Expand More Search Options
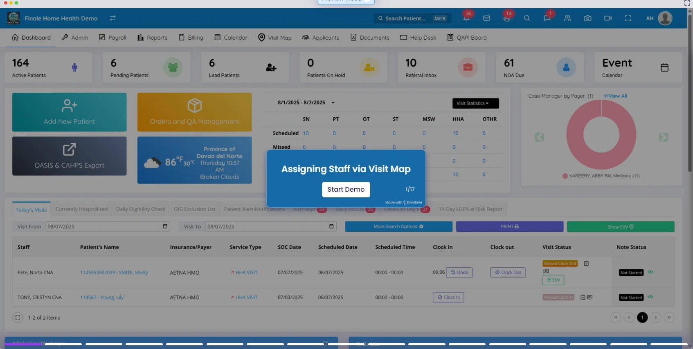Image resolution: width=693 pixels, height=349 pixels. coord(398,227)
